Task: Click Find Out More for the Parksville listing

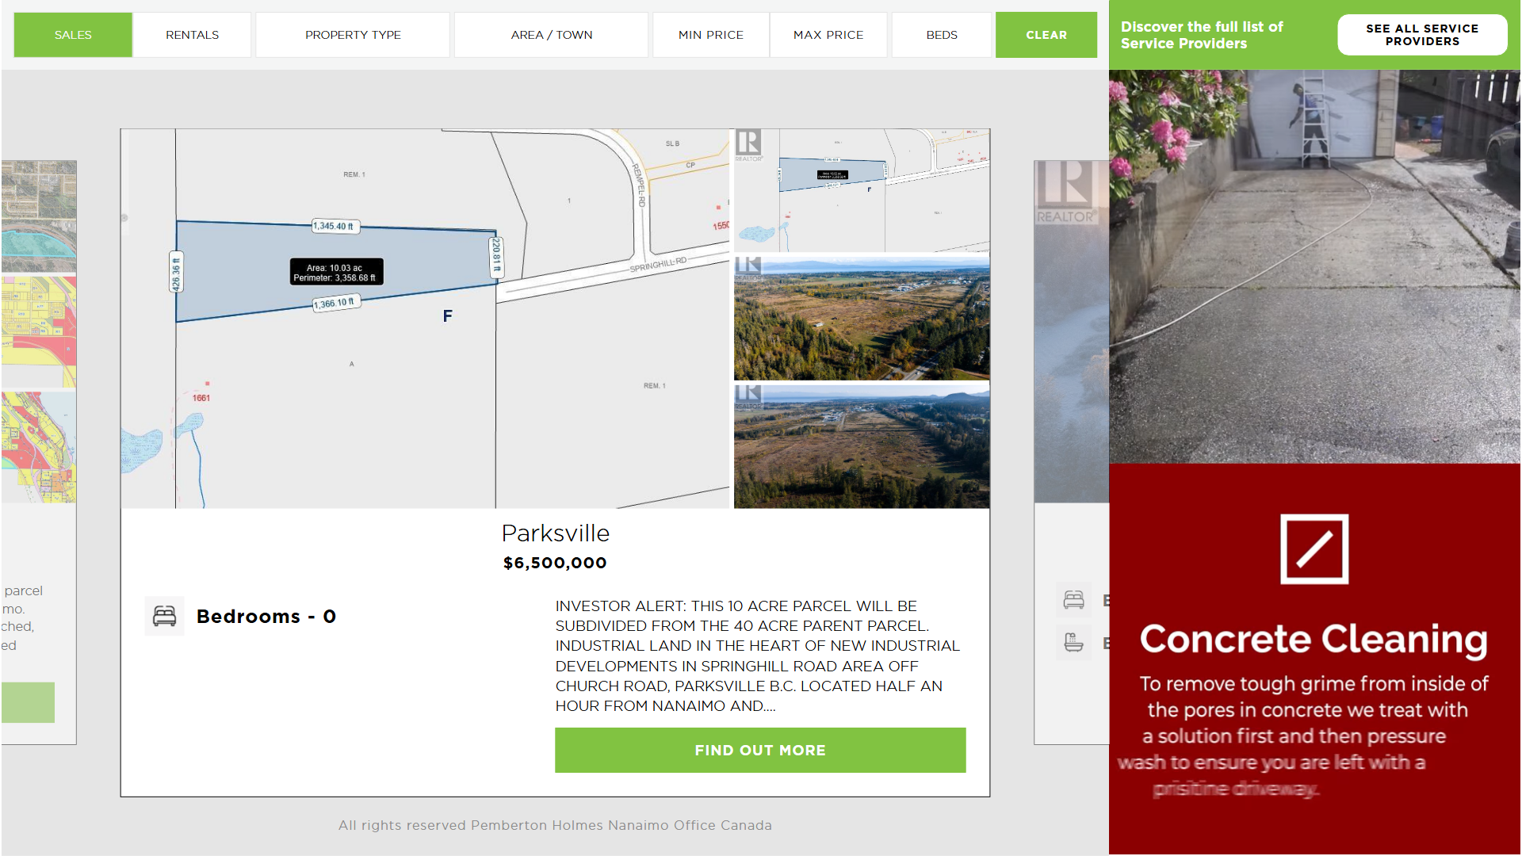Action: click(759, 750)
